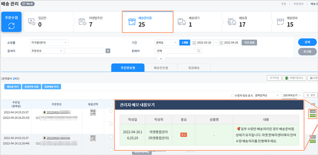The image size is (318, 155).
Task: Click the start date field 2022-03-26
Action: [x=202, y=43]
